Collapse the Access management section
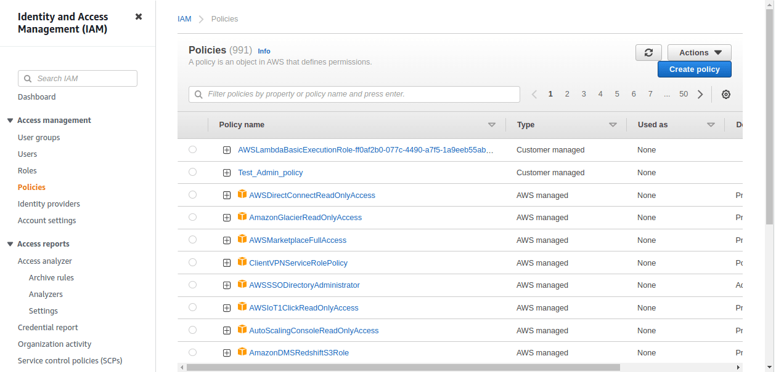Screen dimensions: 776x372 (10, 121)
